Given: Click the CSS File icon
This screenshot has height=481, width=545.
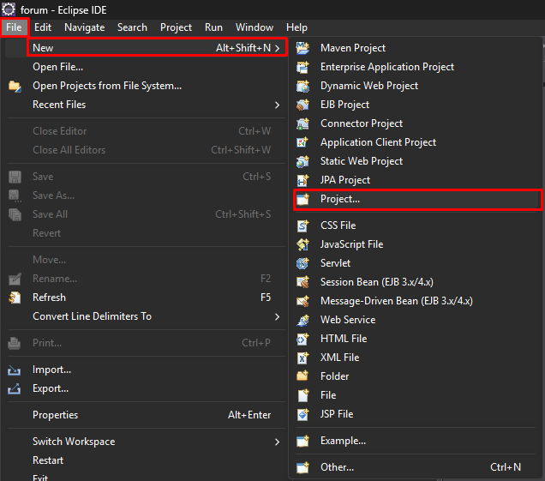Looking at the screenshot, I should click(302, 225).
